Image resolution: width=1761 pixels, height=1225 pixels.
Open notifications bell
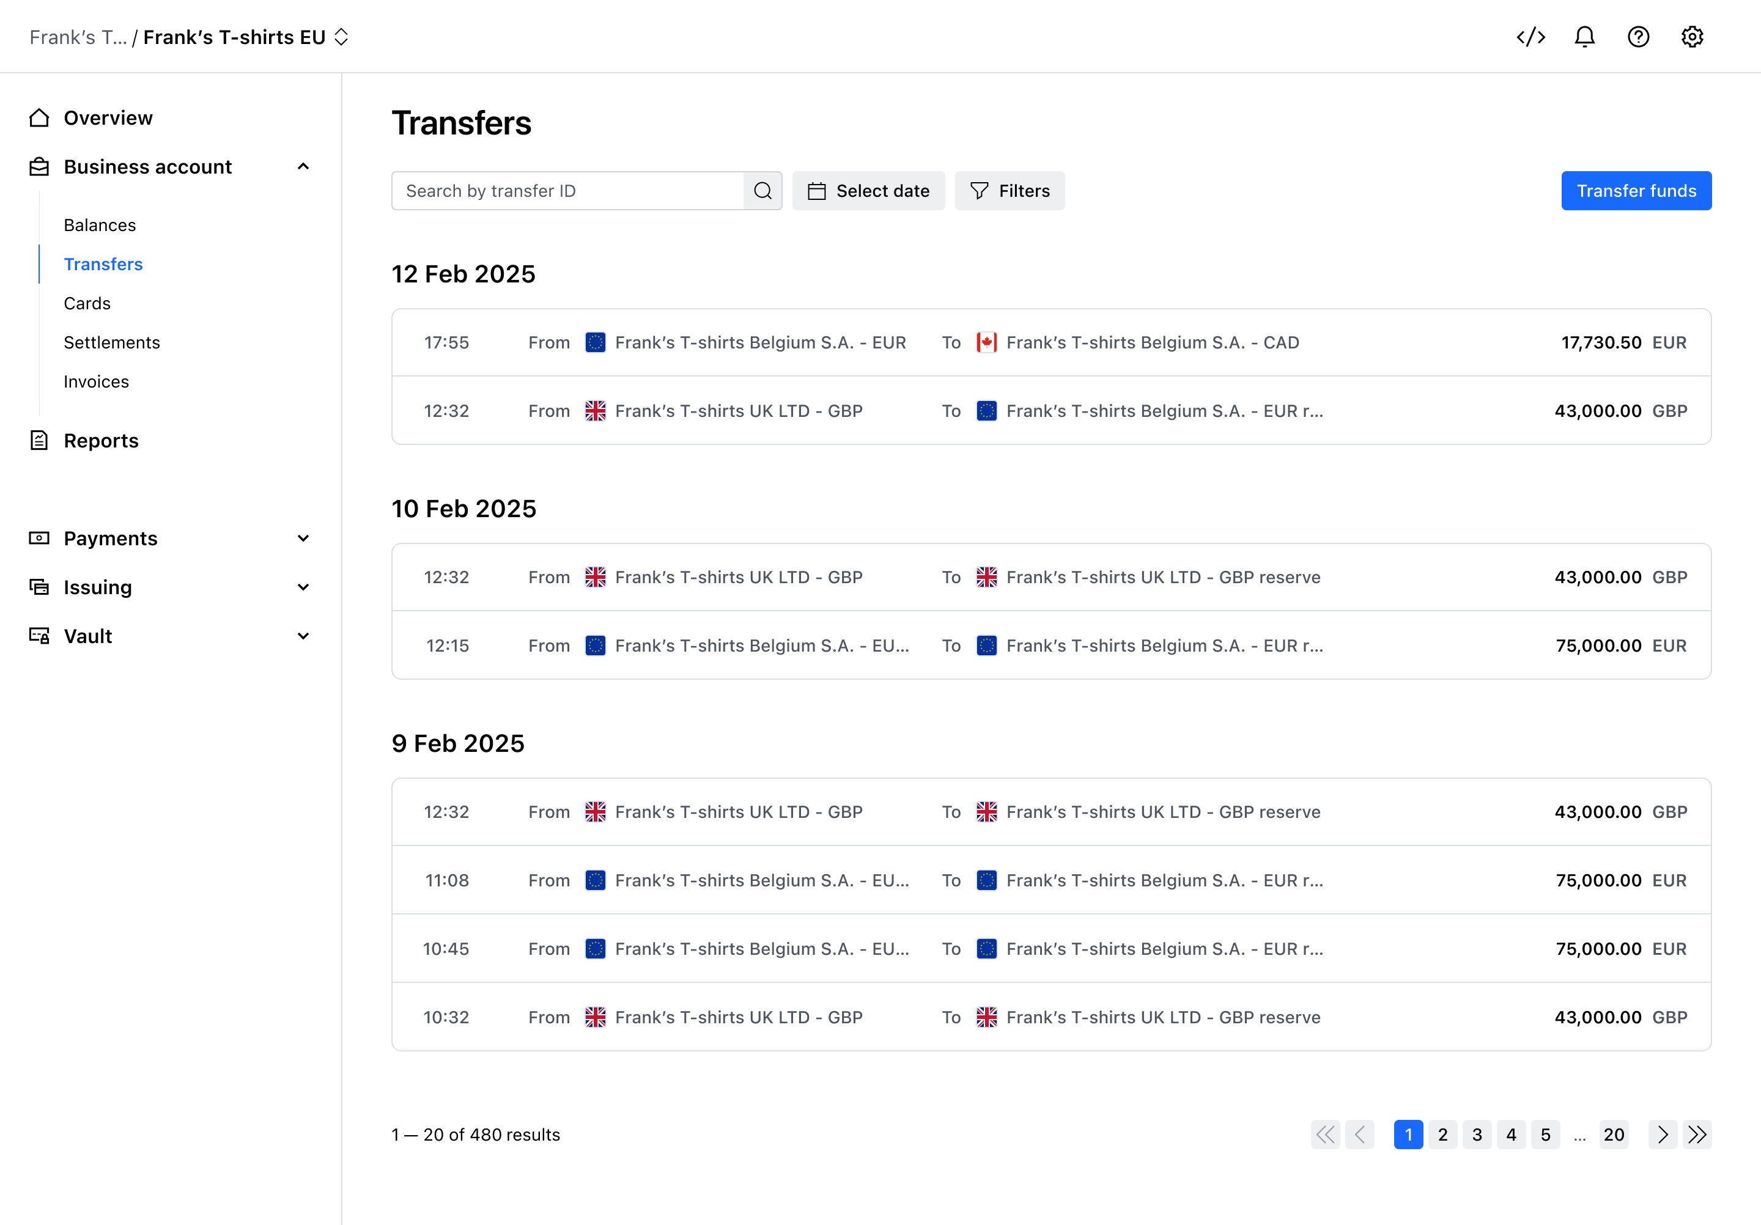coord(1584,37)
